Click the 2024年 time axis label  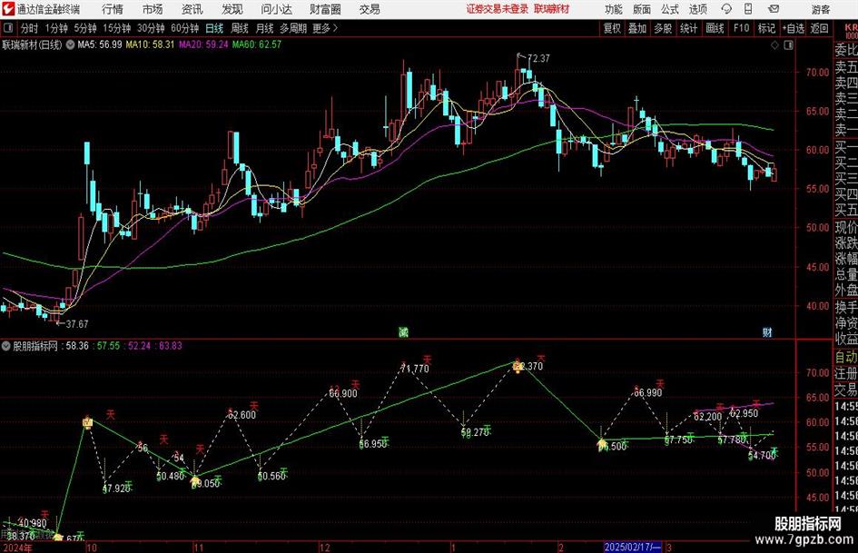tap(17, 548)
